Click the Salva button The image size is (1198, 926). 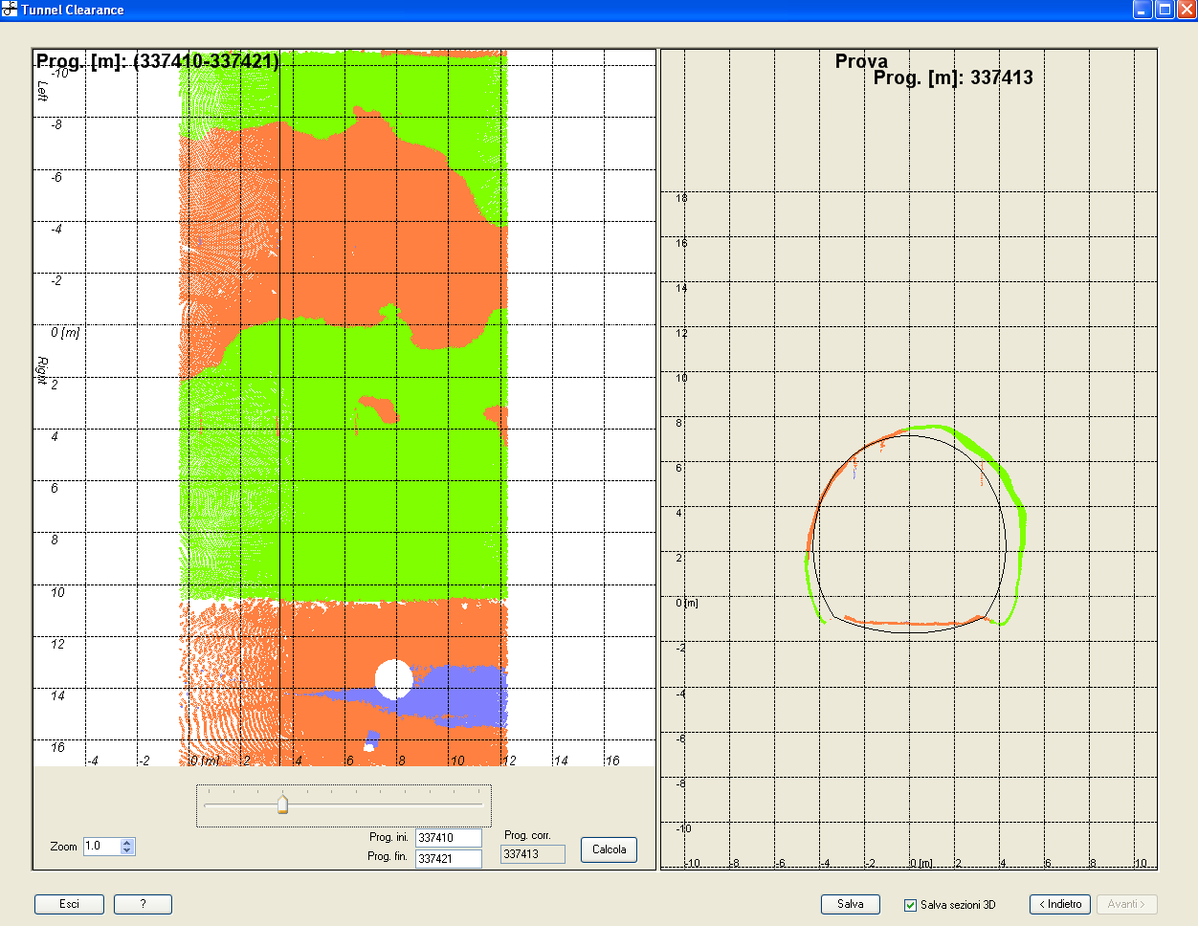click(850, 904)
